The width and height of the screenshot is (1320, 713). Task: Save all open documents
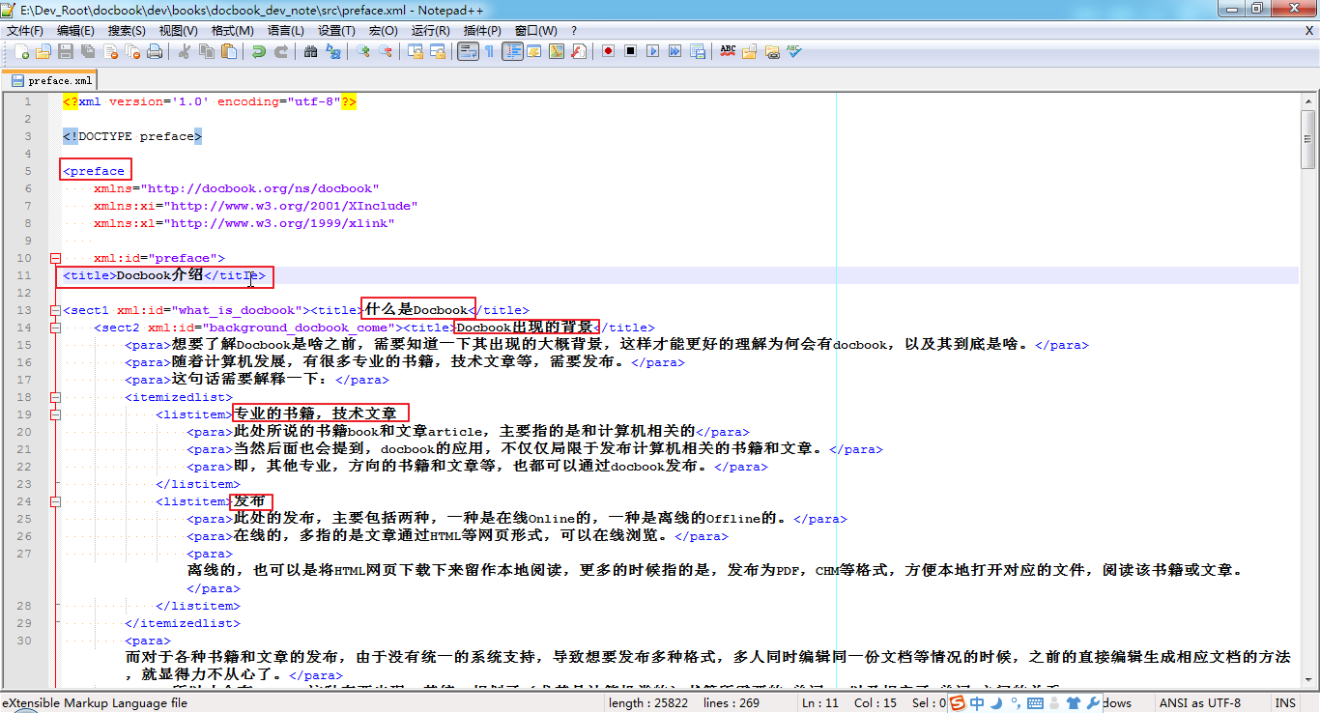click(x=86, y=51)
